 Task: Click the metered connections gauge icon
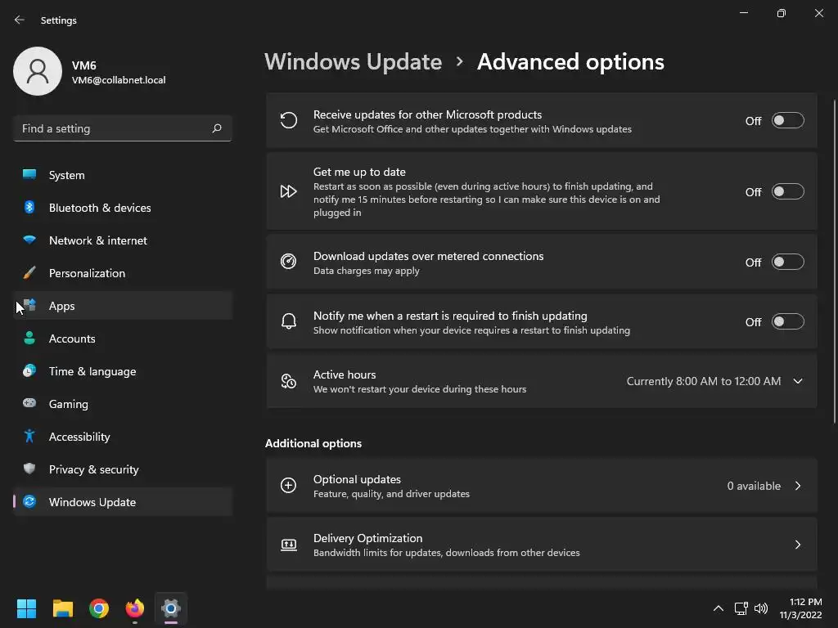(289, 262)
